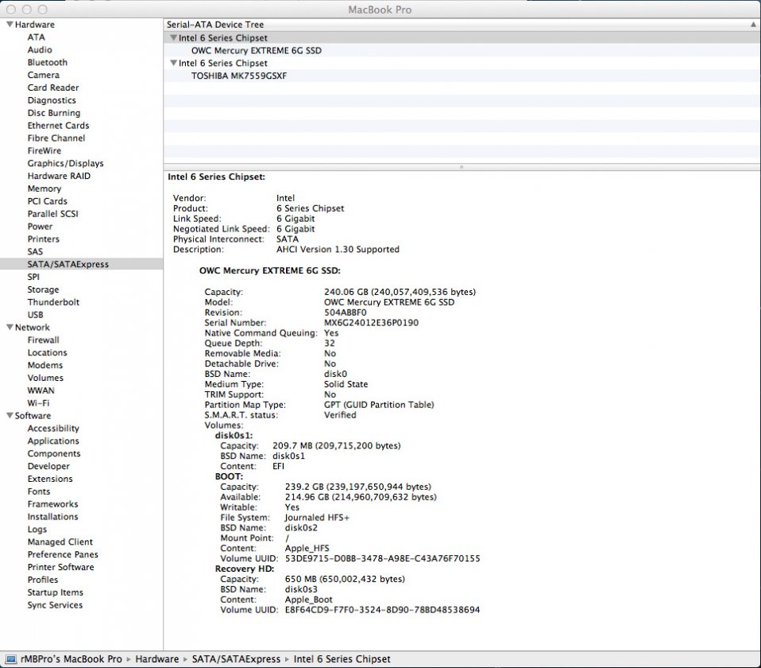Open the FireWire category
This screenshot has width=761, height=668.
pyautogui.click(x=44, y=151)
